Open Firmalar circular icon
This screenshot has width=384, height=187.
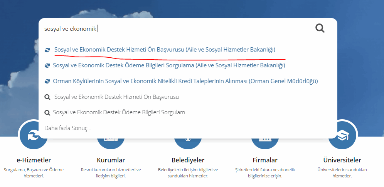pos(265,143)
